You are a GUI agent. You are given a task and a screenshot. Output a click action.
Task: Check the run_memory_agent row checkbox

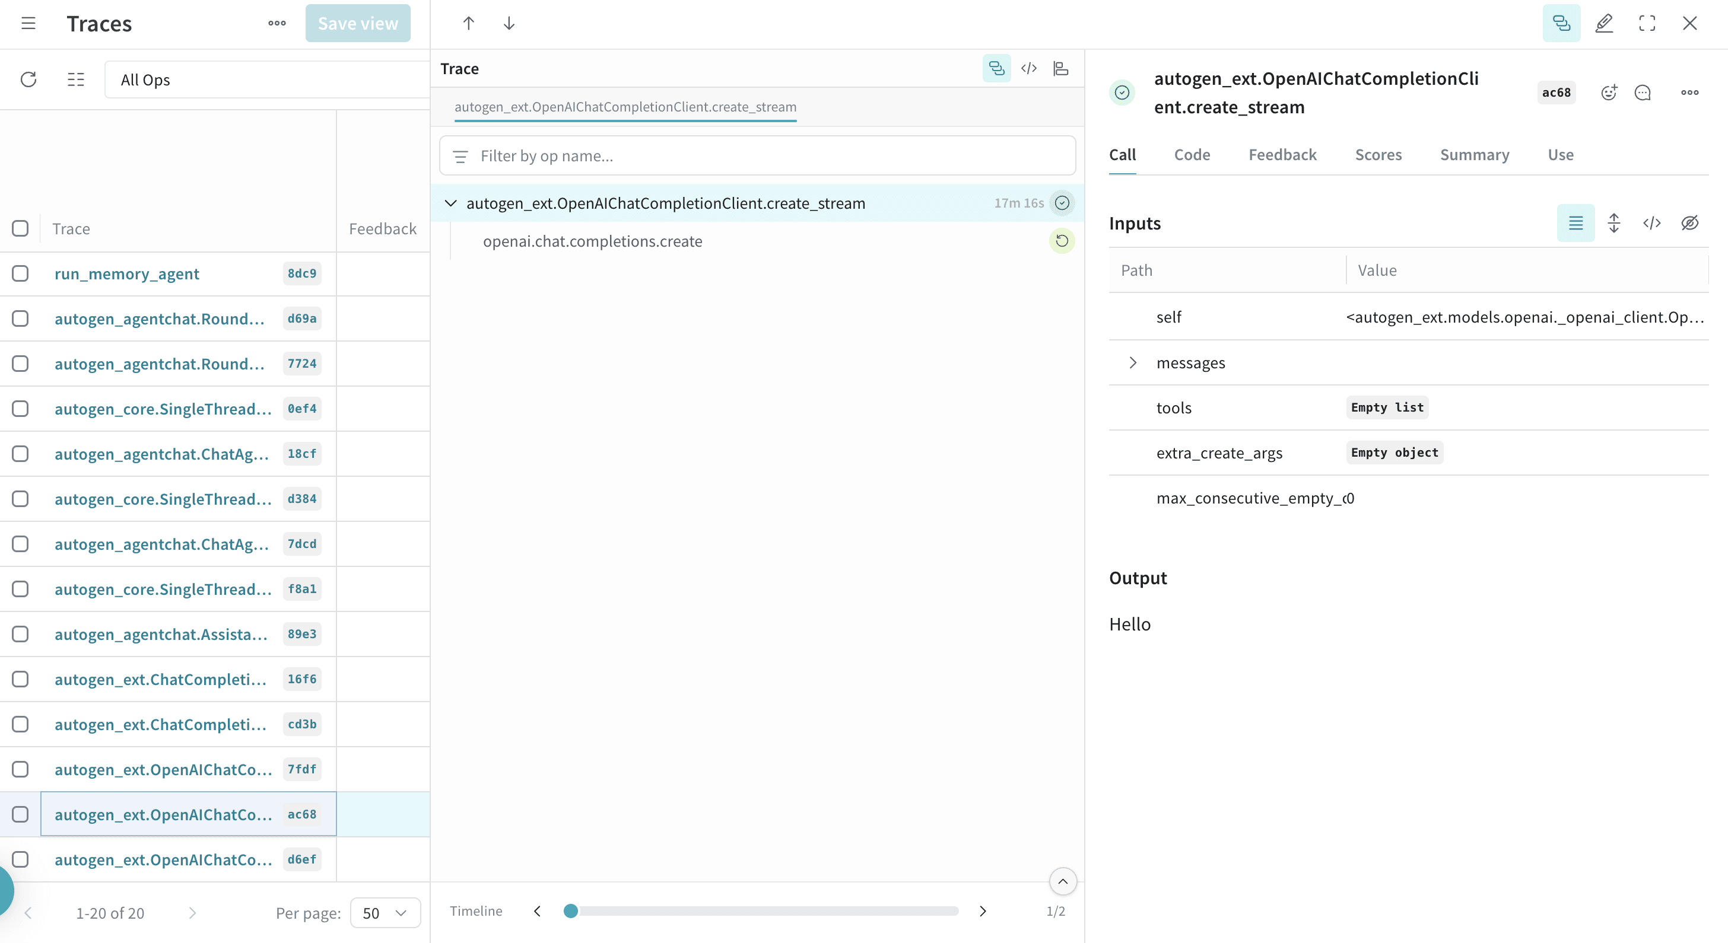(20, 273)
